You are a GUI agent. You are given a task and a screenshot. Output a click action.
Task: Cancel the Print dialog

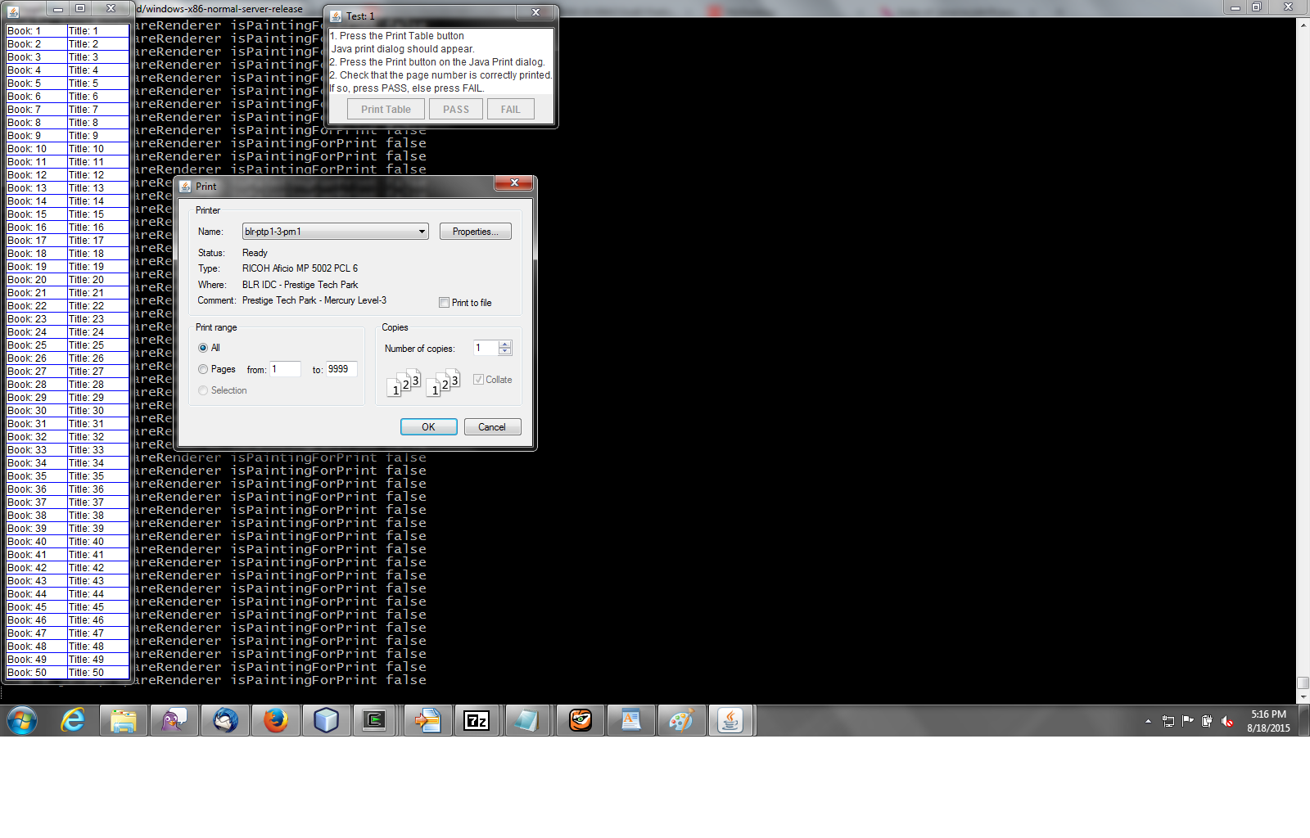pos(492,427)
